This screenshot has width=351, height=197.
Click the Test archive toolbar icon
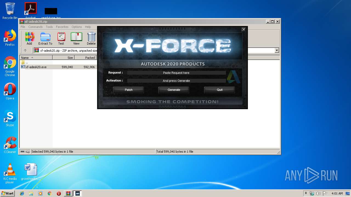click(x=61, y=38)
